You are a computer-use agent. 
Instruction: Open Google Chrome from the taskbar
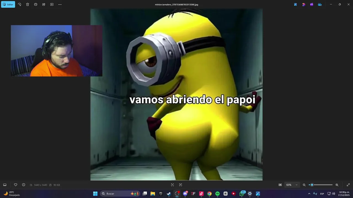pos(209,194)
